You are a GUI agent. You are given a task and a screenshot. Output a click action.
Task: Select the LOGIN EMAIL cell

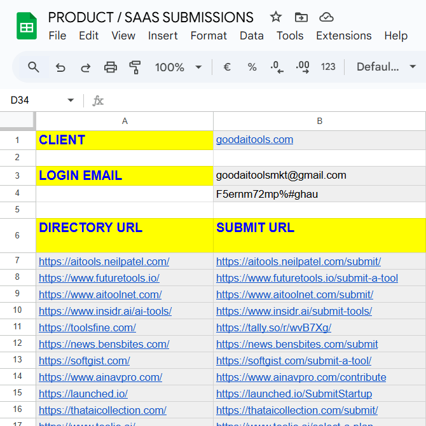coord(125,175)
